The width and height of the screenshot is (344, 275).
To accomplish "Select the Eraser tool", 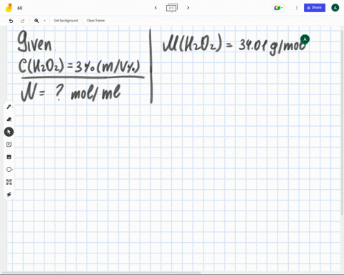I will pos(9,120).
